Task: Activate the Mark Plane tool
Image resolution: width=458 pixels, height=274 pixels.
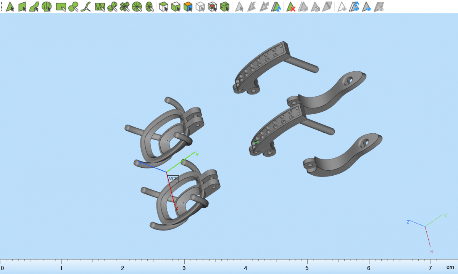Action: click(22, 6)
